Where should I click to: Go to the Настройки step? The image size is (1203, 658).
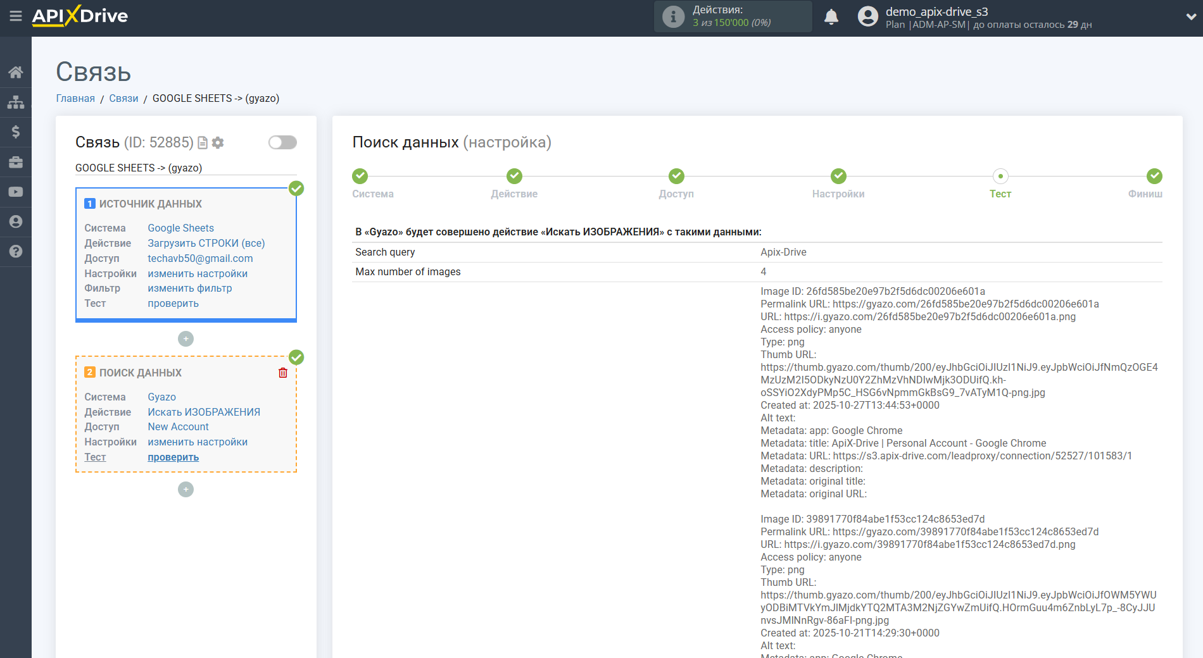click(838, 177)
